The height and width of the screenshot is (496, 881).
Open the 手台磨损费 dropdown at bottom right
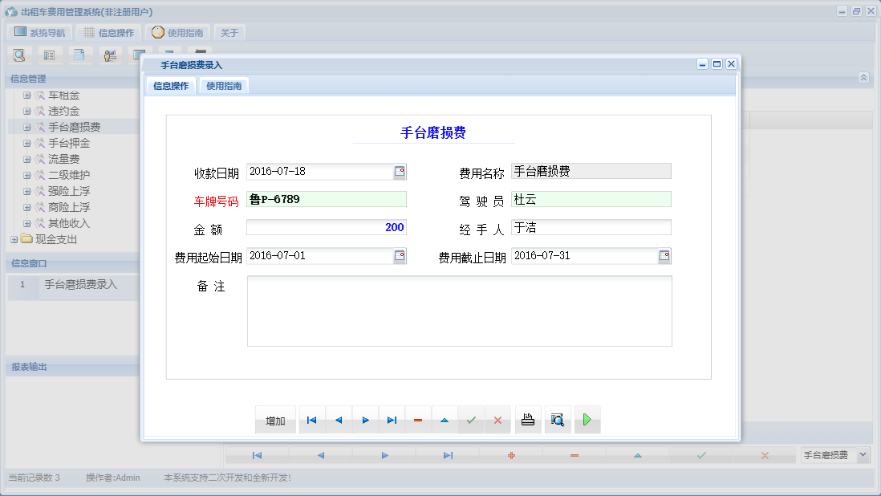pyautogui.click(x=864, y=454)
